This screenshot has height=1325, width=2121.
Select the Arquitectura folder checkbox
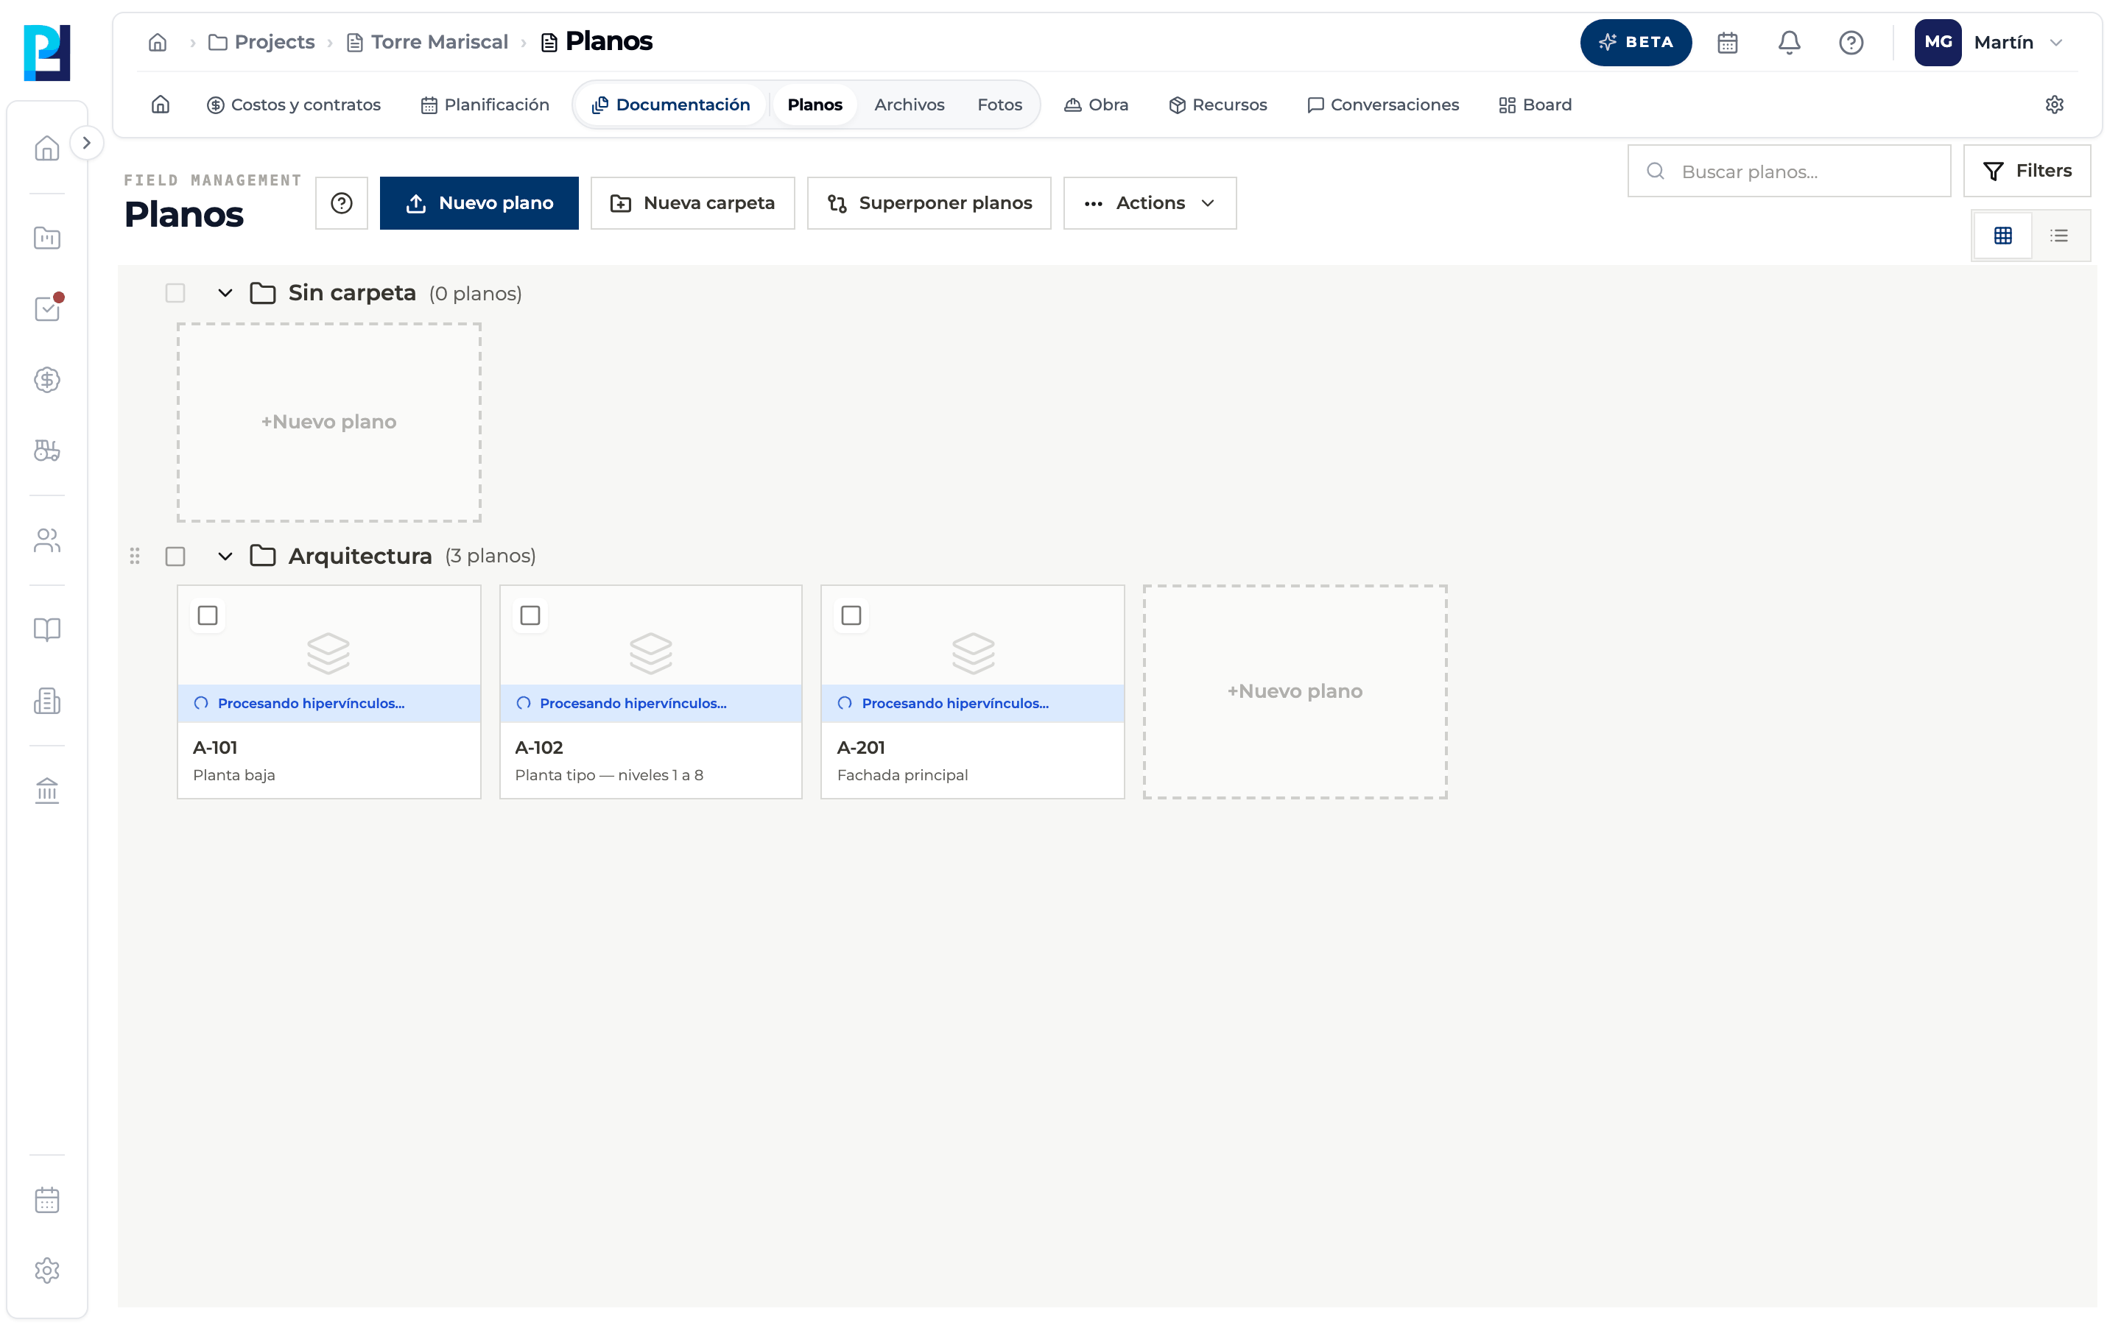pyautogui.click(x=175, y=556)
